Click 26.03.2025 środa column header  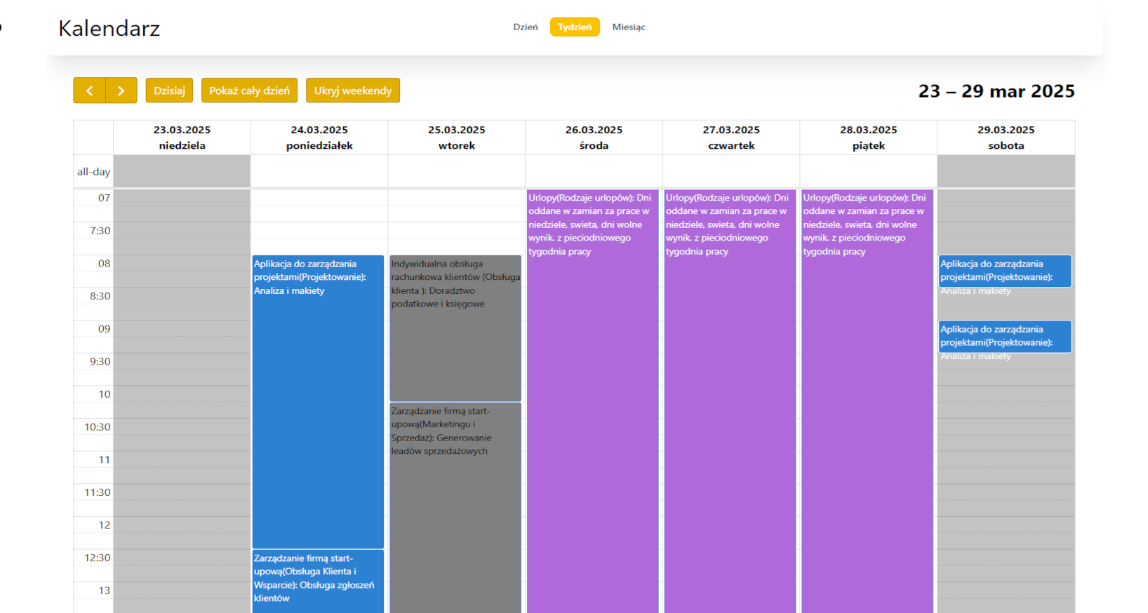594,137
